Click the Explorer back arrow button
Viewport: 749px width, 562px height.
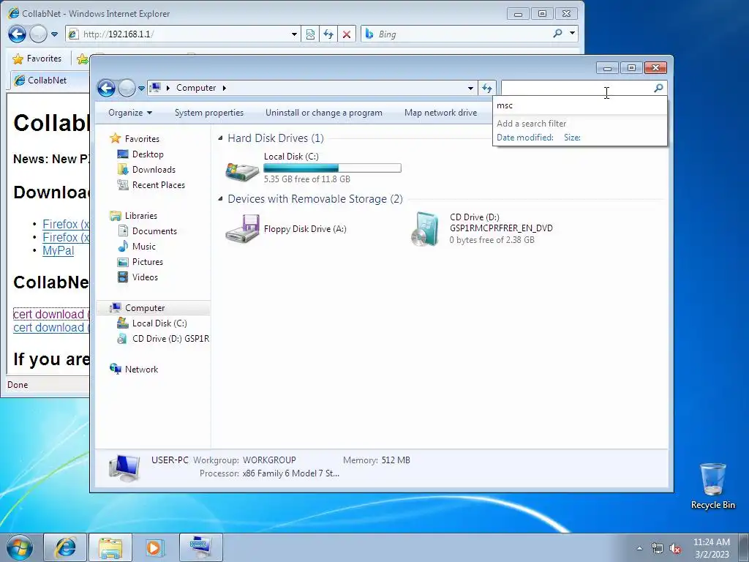pos(106,88)
